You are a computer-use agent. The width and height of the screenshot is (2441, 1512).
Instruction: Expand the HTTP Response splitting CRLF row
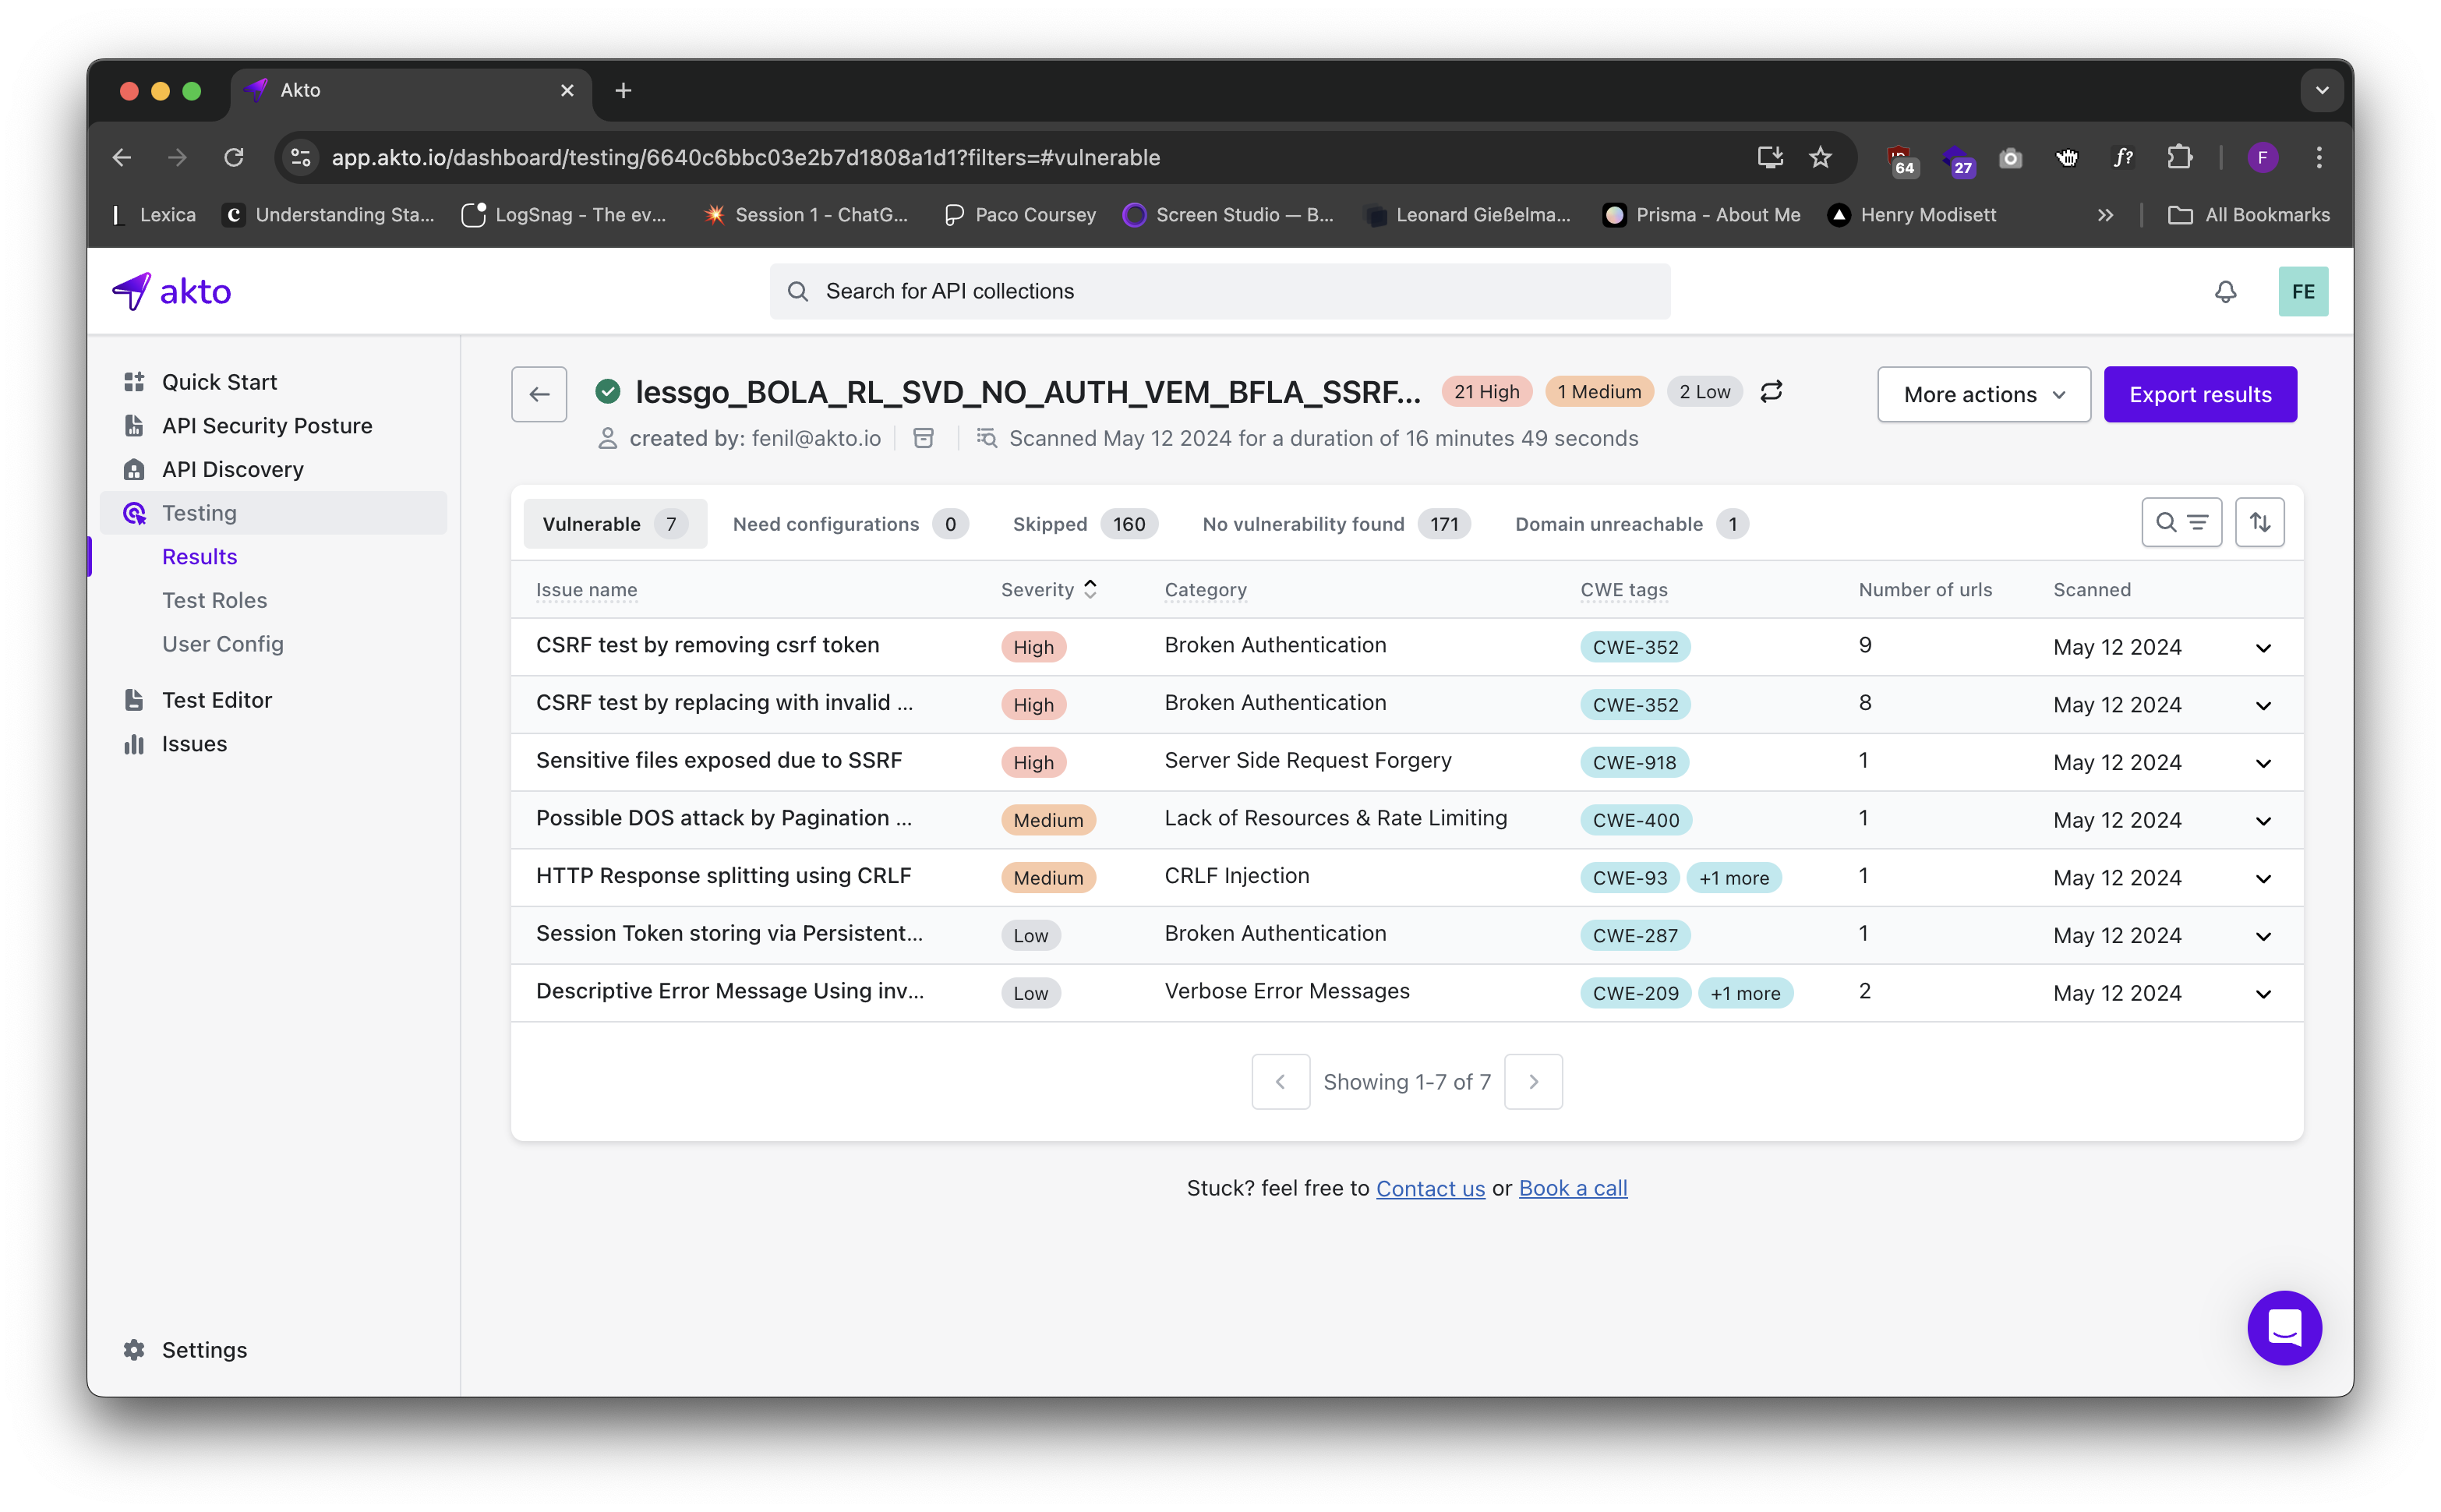(x=2263, y=879)
